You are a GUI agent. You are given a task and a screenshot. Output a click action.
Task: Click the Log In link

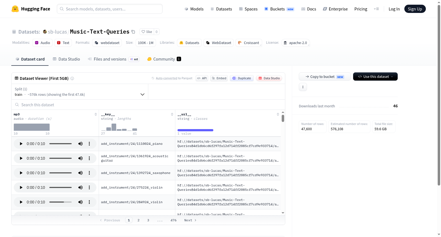tap(394, 9)
